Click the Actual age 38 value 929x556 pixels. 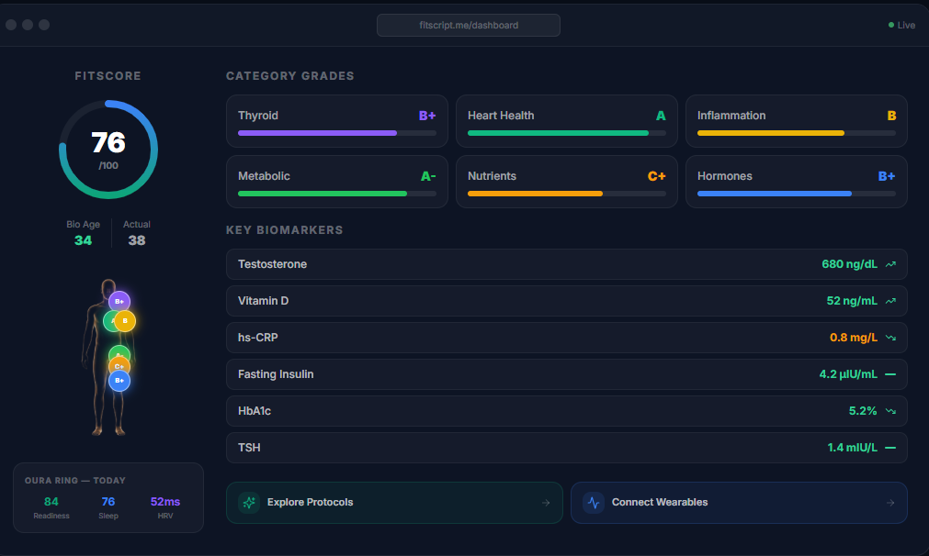pos(137,240)
